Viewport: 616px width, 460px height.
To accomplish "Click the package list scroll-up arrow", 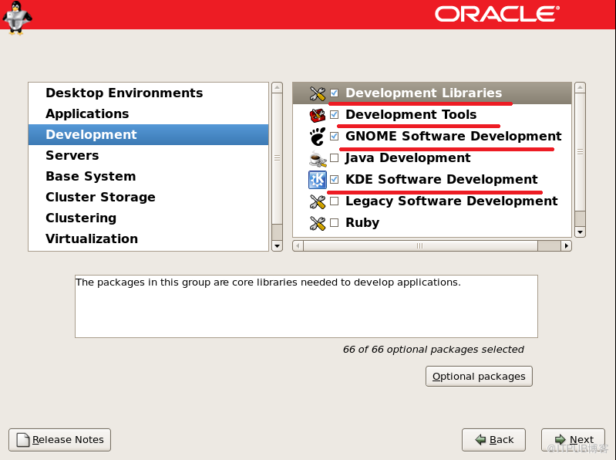I will (581, 87).
